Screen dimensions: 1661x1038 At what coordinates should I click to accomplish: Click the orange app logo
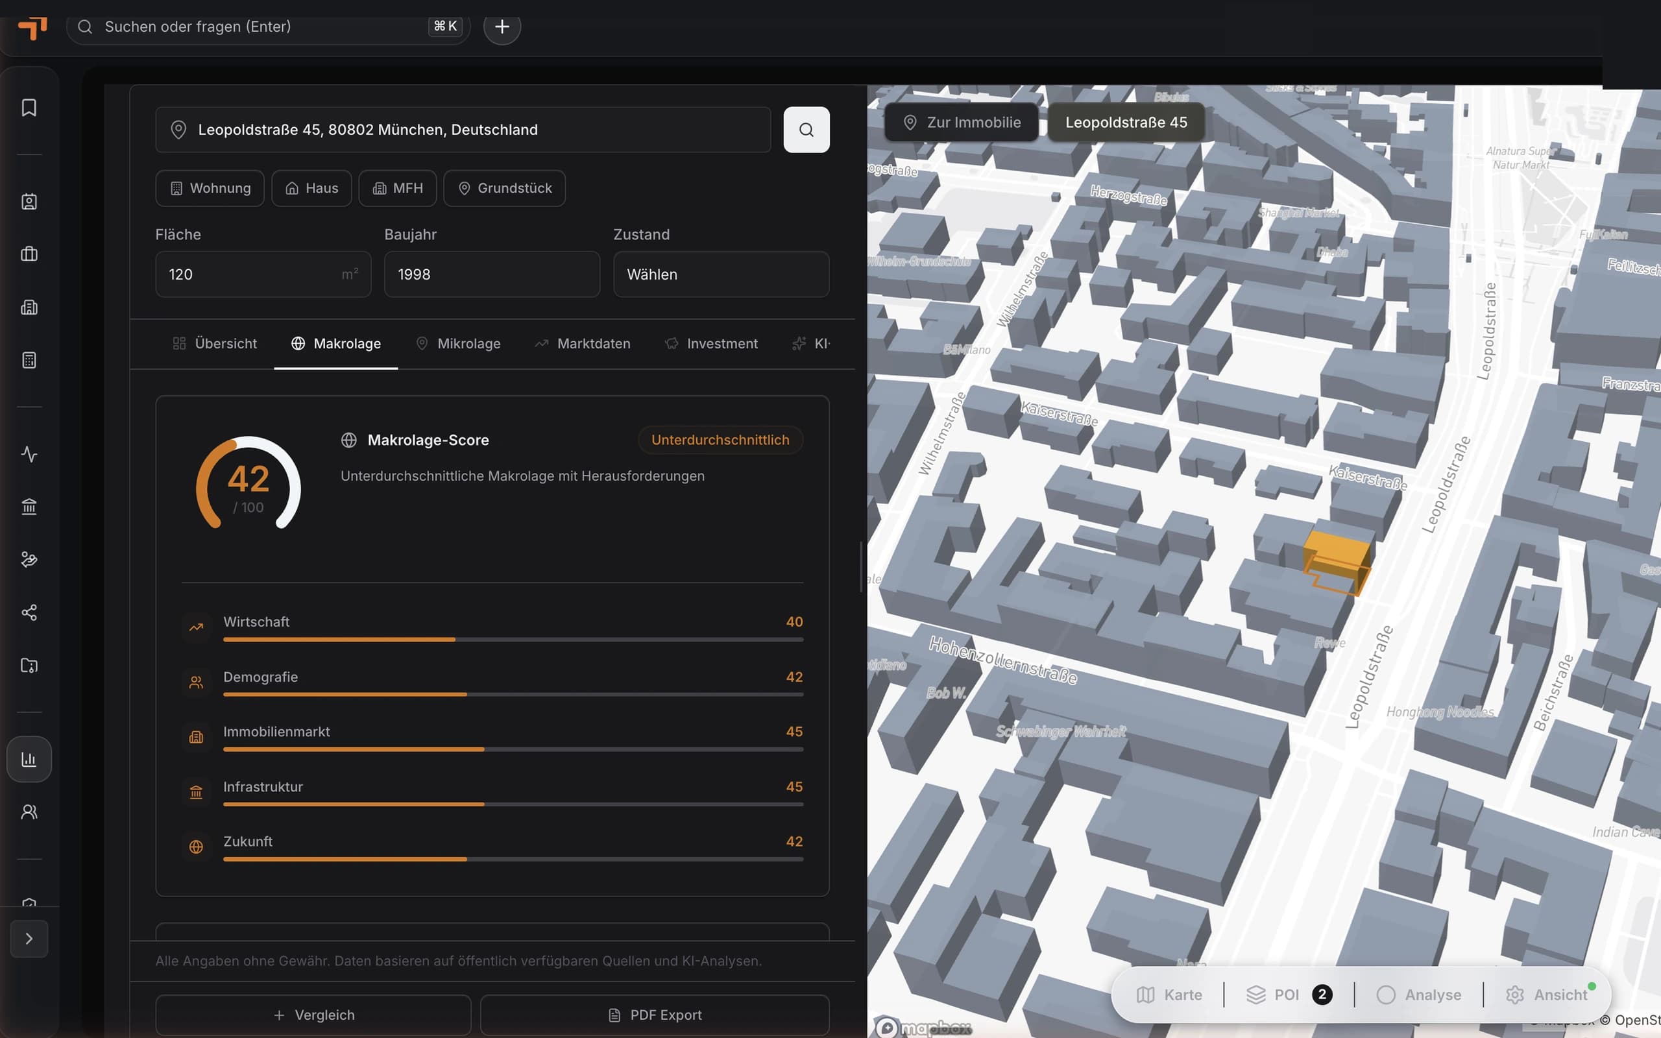[32, 28]
